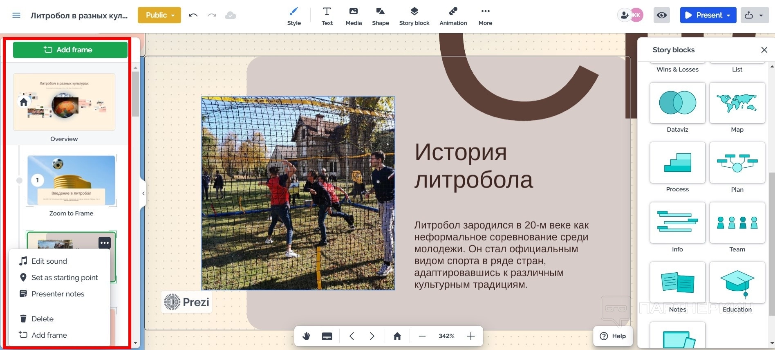Go to the next frame arrow
Image resolution: width=775 pixels, height=350 pixels.
pyautogui.click(x=372, y=336)
